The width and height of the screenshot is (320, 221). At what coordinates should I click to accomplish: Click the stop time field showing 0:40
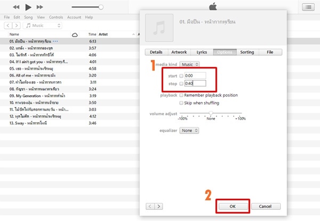[x=195, y=83]
